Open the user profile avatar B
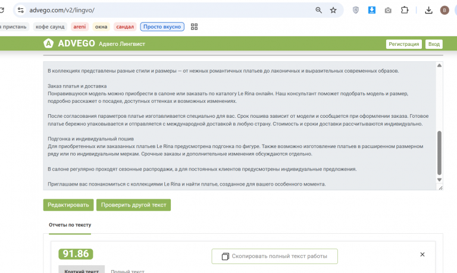 coord(445,10)
